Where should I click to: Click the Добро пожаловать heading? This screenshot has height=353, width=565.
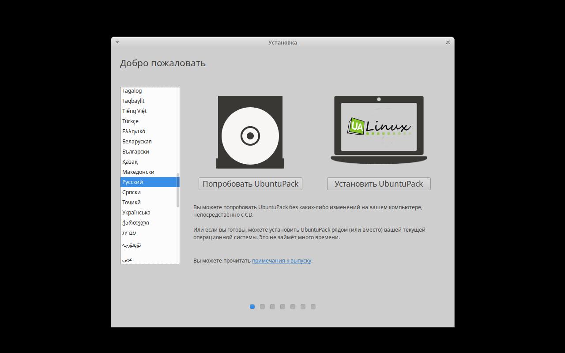[x=163, y=63]
